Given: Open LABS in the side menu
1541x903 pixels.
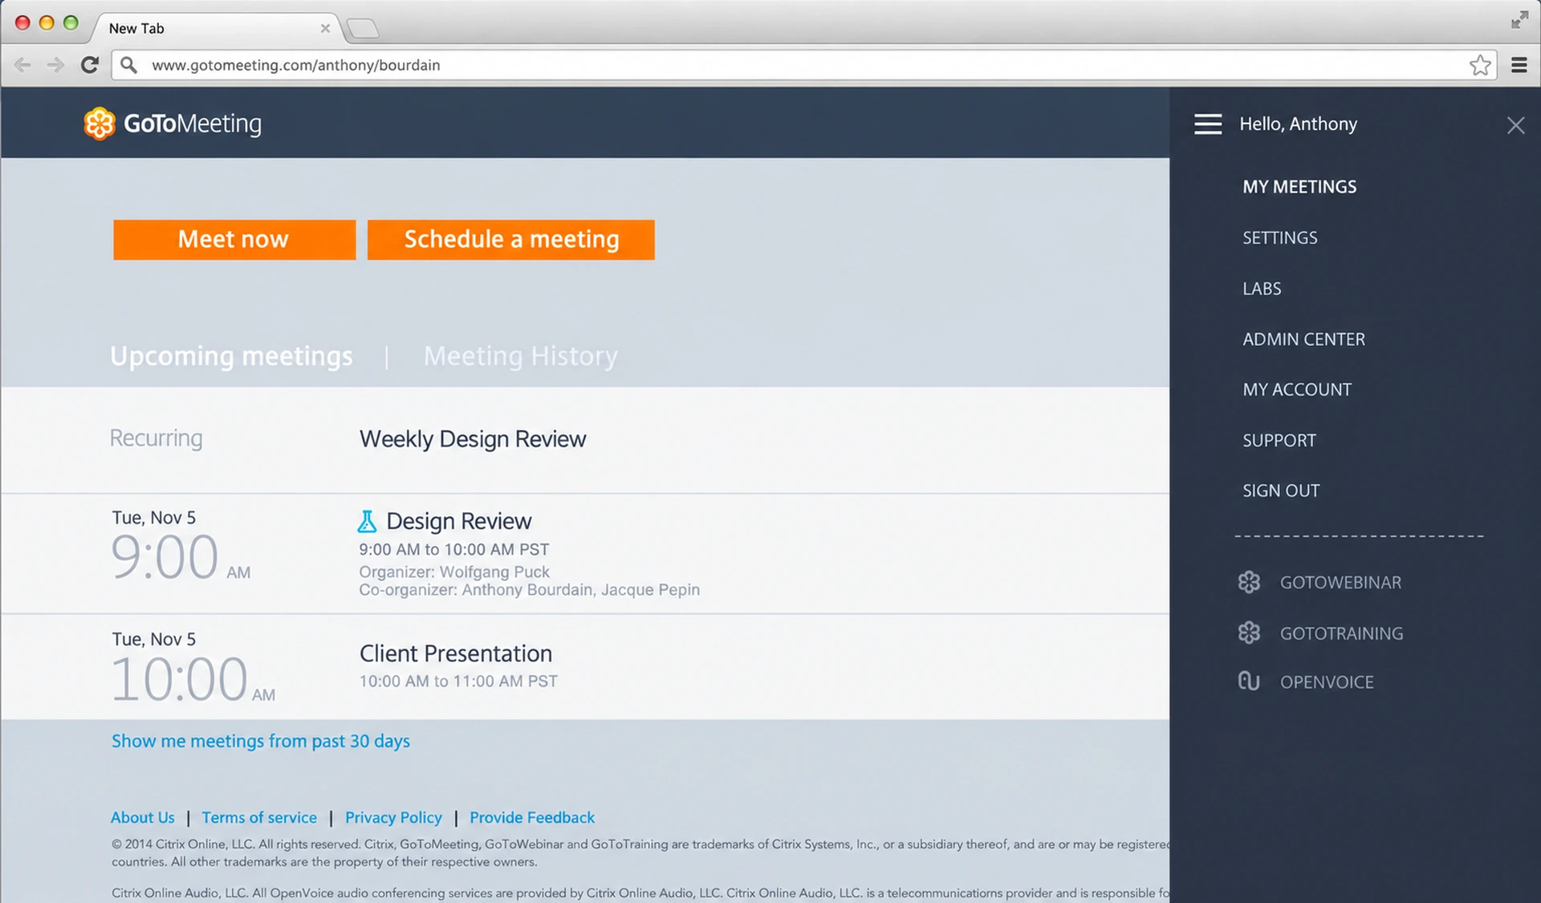Looking at the screenshot, I should click(x=1262, y=288).
